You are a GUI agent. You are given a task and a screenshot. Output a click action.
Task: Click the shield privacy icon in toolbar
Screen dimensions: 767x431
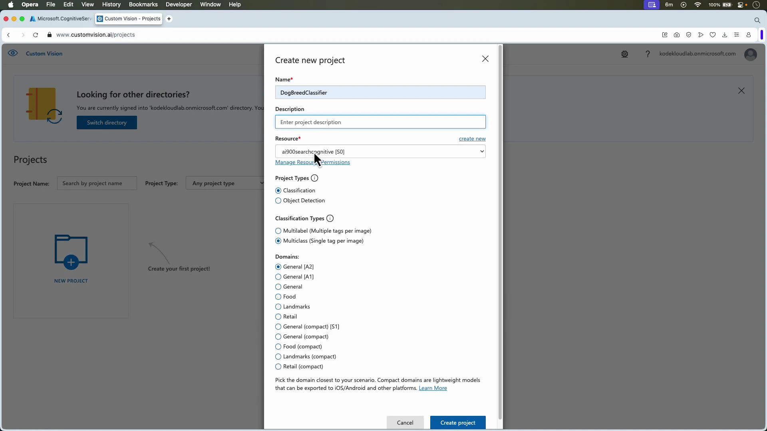pos(689,35)
